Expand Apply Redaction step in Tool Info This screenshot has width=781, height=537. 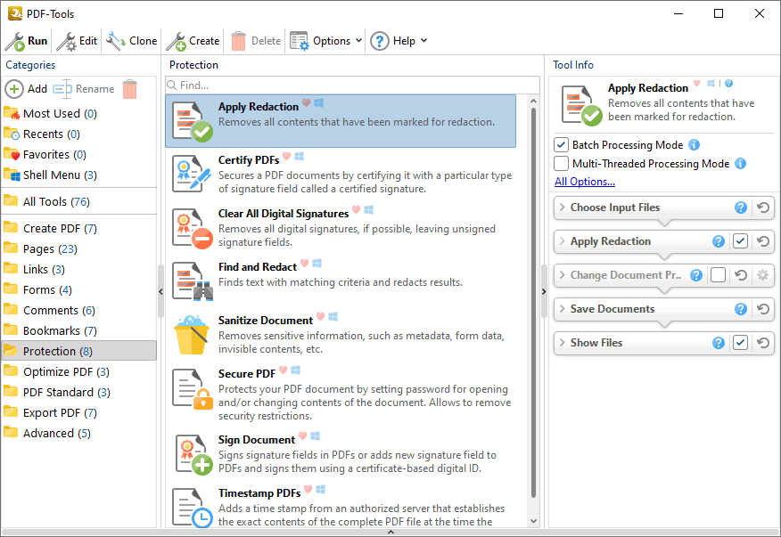[563, 240]
